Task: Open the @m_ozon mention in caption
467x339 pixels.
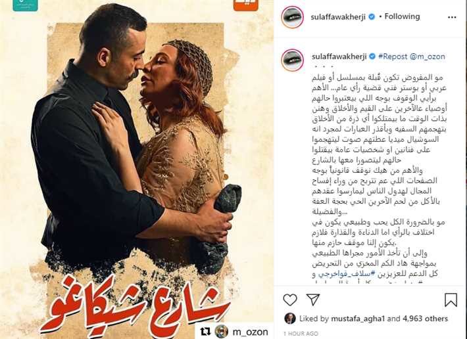Action: tap(428, 56)
